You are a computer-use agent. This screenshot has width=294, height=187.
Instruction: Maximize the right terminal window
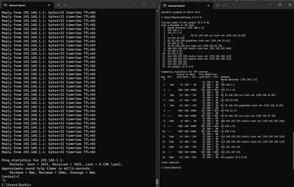(280, 5)
